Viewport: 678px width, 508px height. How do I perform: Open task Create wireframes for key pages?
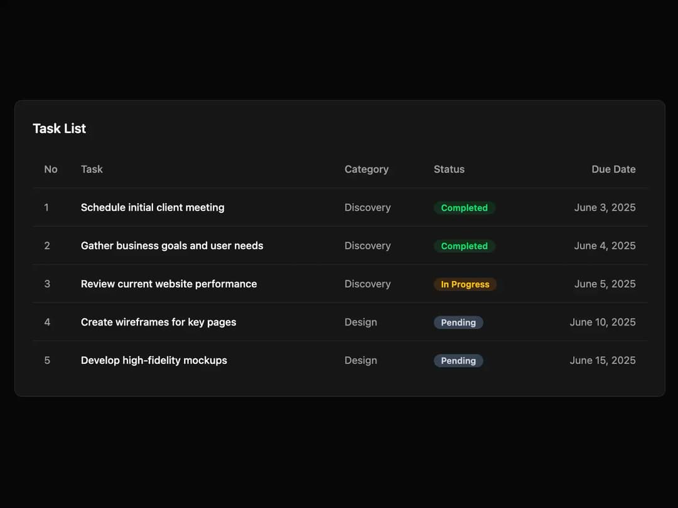[x=158, y=322]
